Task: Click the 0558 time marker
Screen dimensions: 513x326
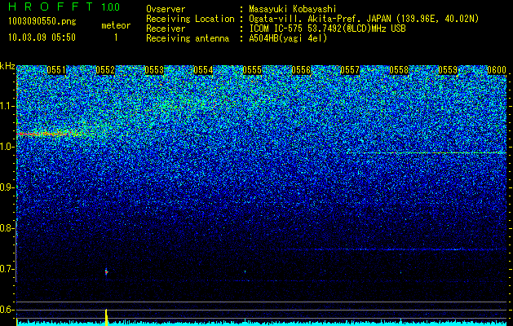Action: coord(399,70)
